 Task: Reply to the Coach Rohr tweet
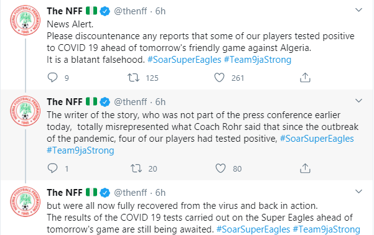(x=52, y=168)
